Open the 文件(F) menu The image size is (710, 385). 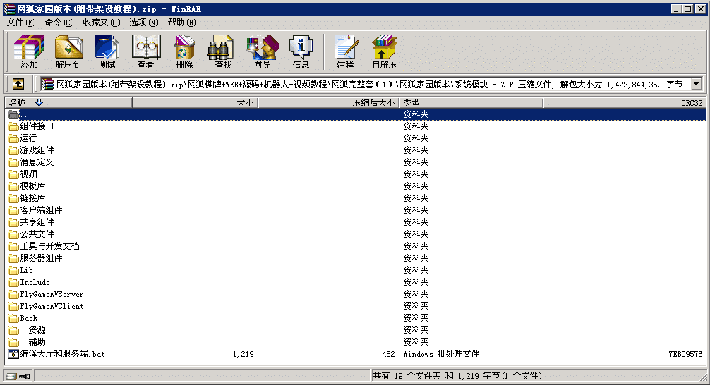pyautogui.click(x=21, y=22)
